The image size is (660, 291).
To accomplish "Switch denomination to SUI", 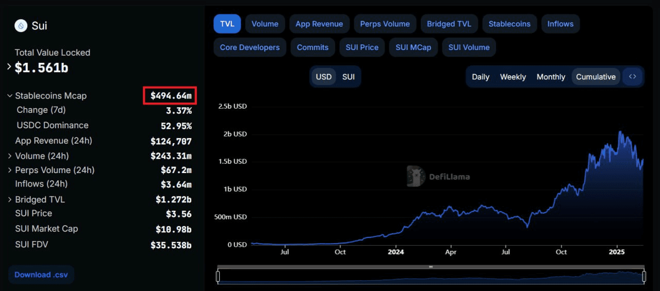I will (349, 77).
